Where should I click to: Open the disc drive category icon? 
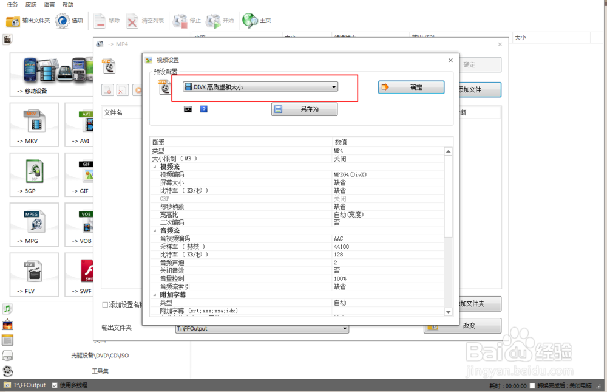point(7,355)
